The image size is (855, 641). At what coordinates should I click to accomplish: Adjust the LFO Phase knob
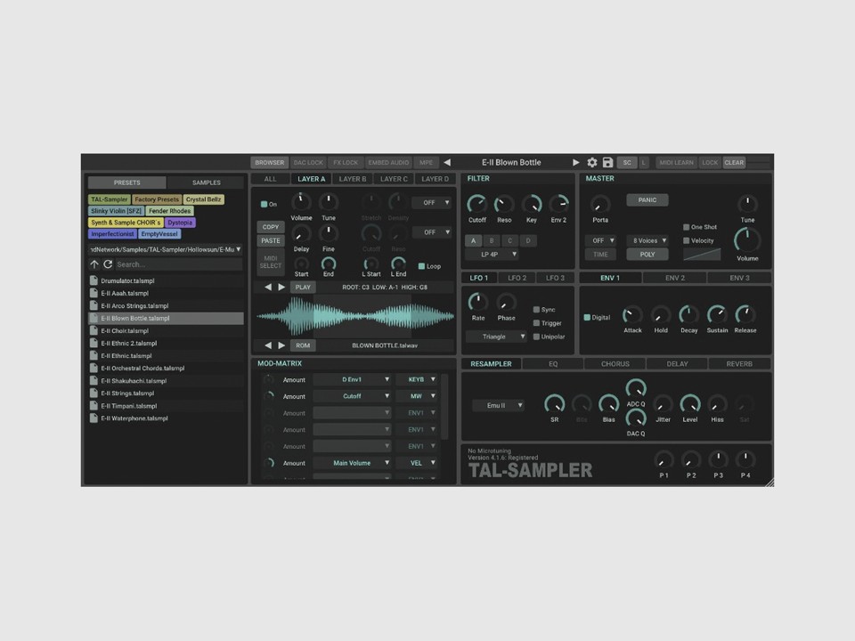[x=506, y=302]
